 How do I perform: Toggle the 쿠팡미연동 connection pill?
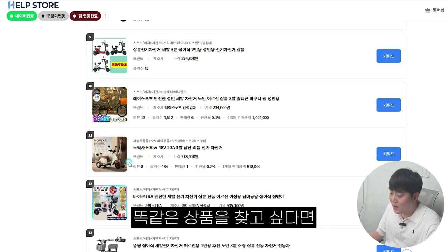(53, 16)
